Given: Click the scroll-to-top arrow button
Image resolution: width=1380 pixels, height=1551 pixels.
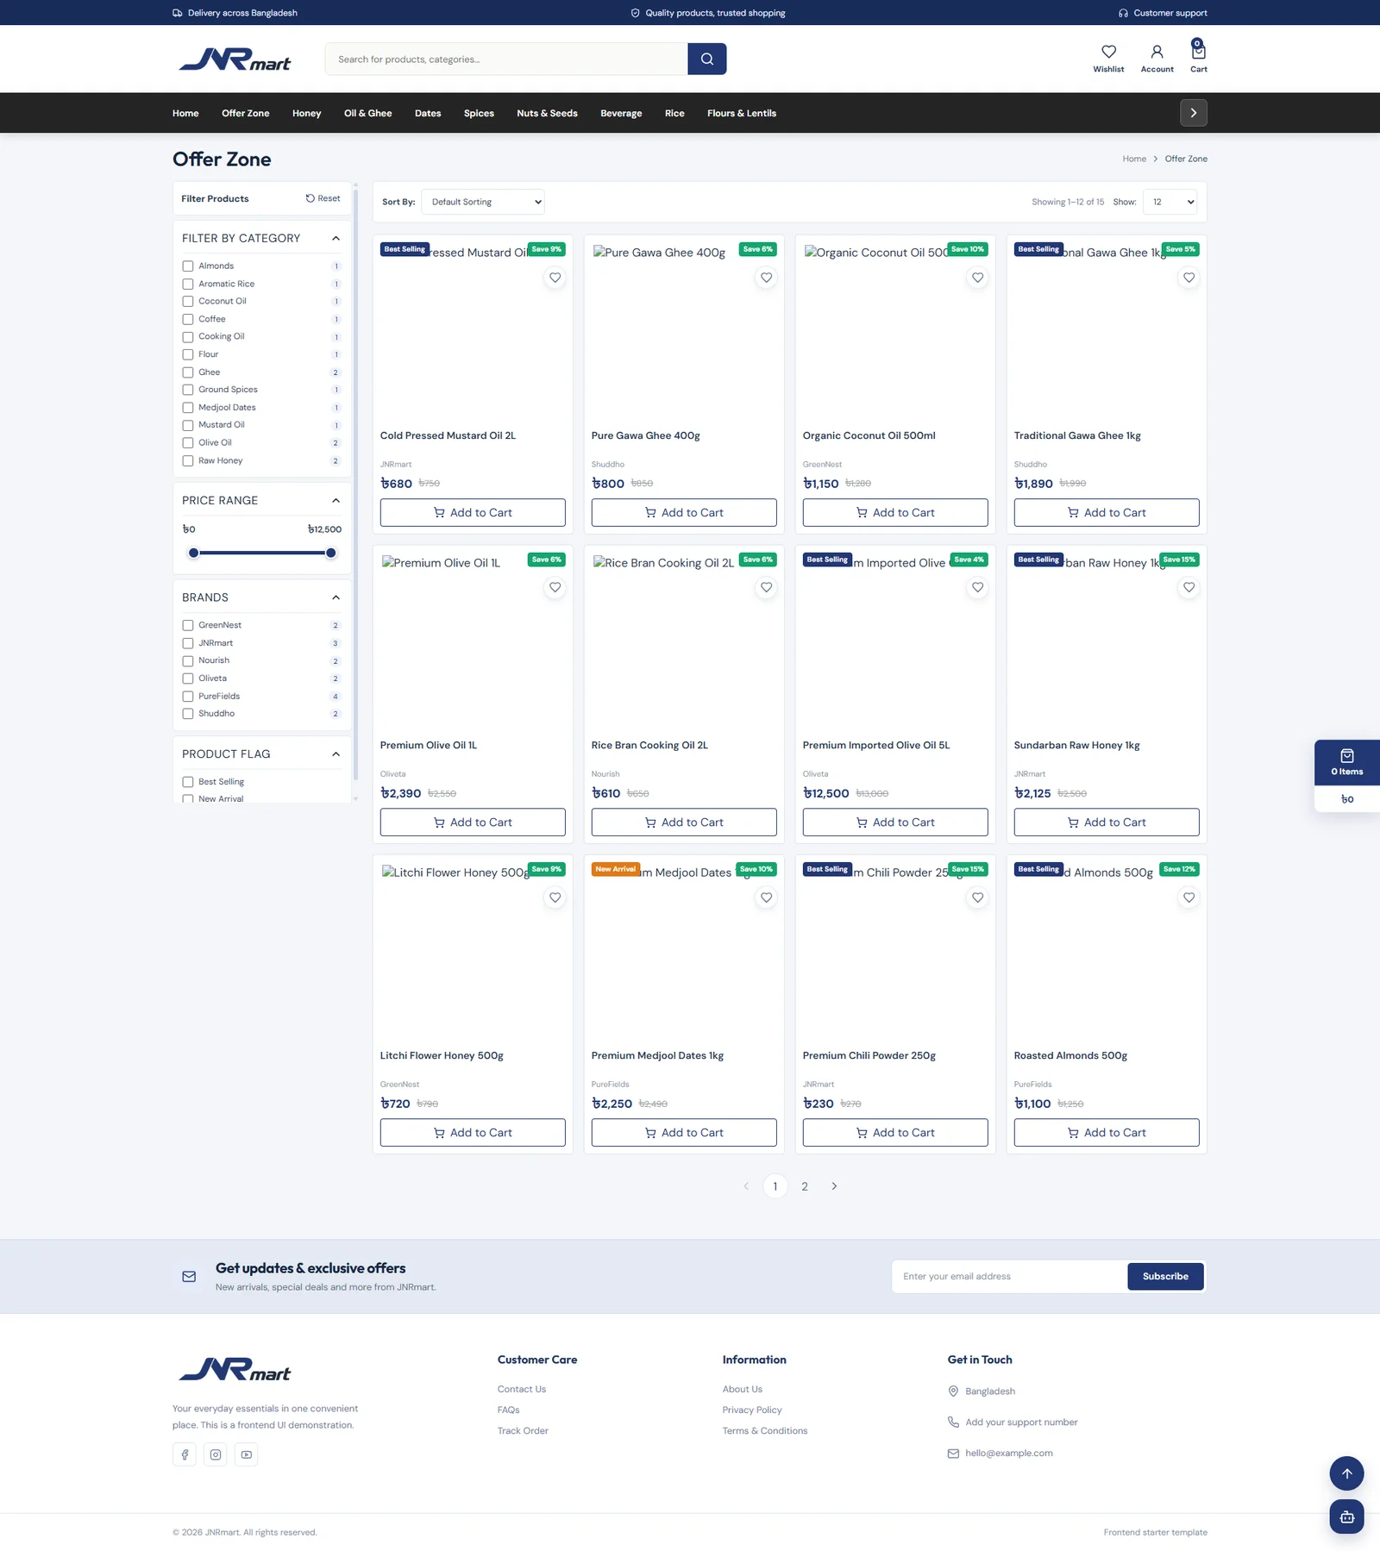Looking at the screenshot, I should click(x=1346, y=1473).
